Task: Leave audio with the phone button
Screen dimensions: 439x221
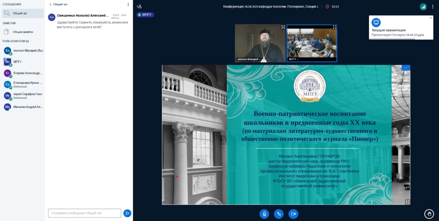Action: [279, 214]
